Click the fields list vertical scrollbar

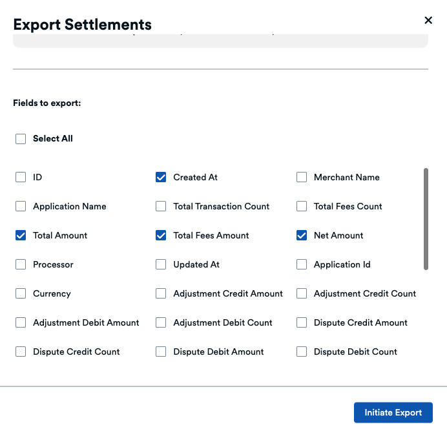pyautogui.click(x=426, y=219)
